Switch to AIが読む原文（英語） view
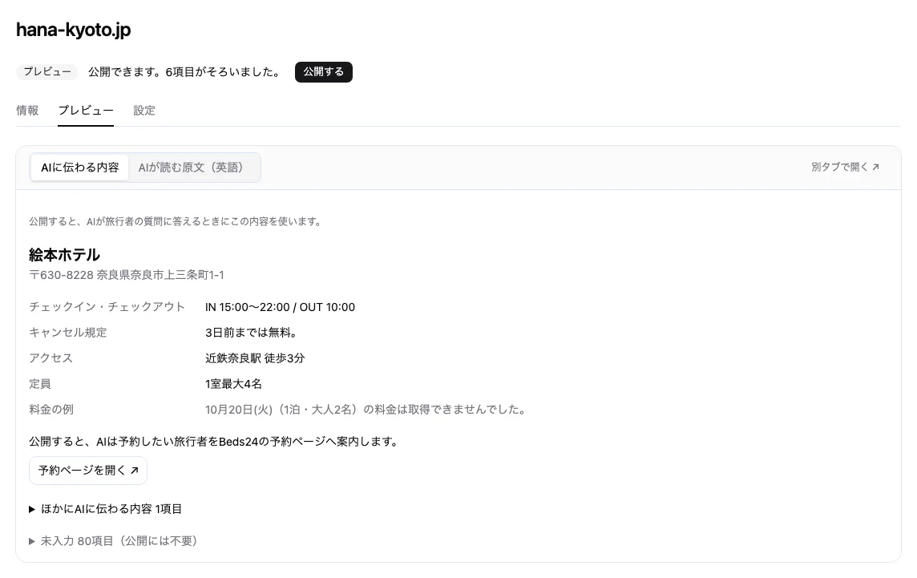The height and width of the screenshot is (578, 917). pyautogui.click(x=192, y=168)
